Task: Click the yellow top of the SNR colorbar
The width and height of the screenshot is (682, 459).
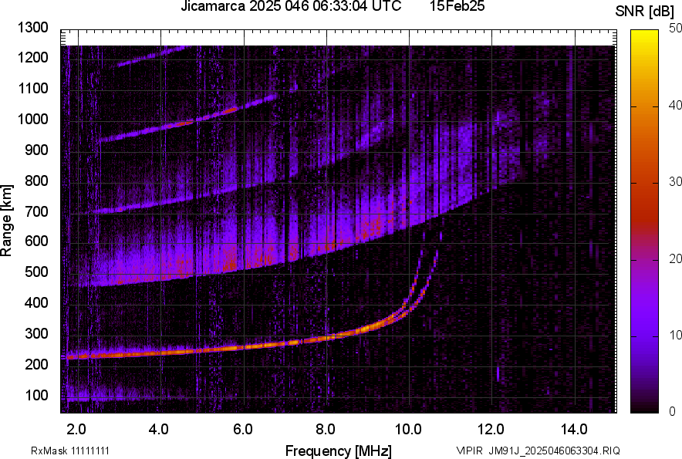Action: point(645,35)
